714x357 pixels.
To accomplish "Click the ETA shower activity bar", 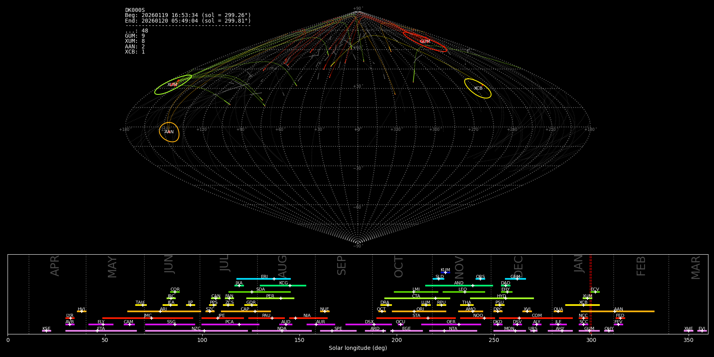I will (101, 331).
